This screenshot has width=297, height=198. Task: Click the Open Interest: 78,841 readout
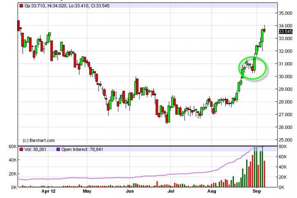tap(82, 150)
